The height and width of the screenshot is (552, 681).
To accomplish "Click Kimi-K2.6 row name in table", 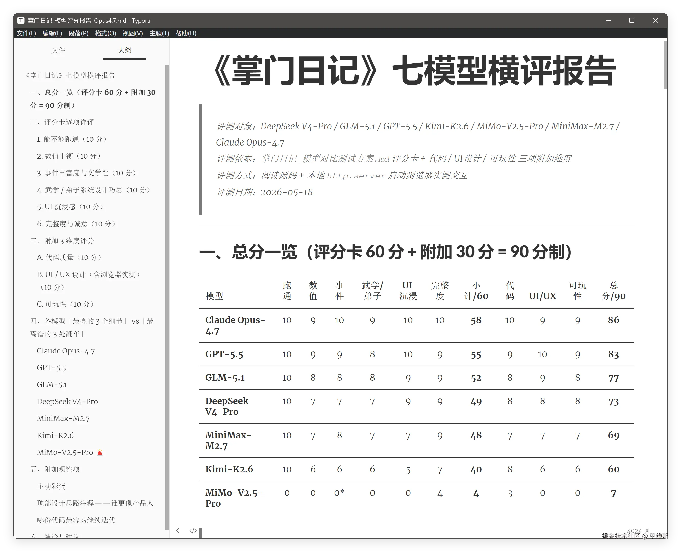I will (229, 469).
